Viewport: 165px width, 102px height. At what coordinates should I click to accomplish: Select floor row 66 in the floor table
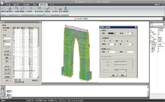[25, 62]
